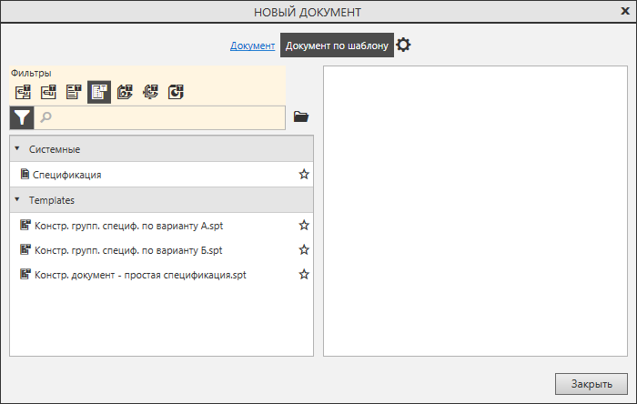Select the Text document filter icon
The height and width of the screenshot is (404, 637).
click(74, 91)
